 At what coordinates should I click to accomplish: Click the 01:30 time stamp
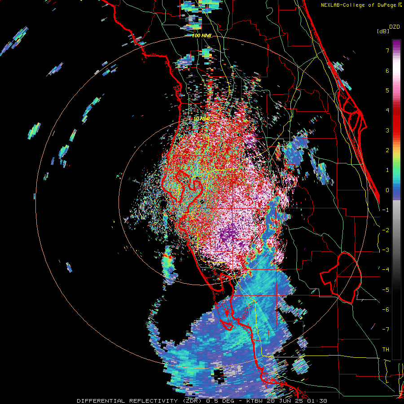coord(317,401)
